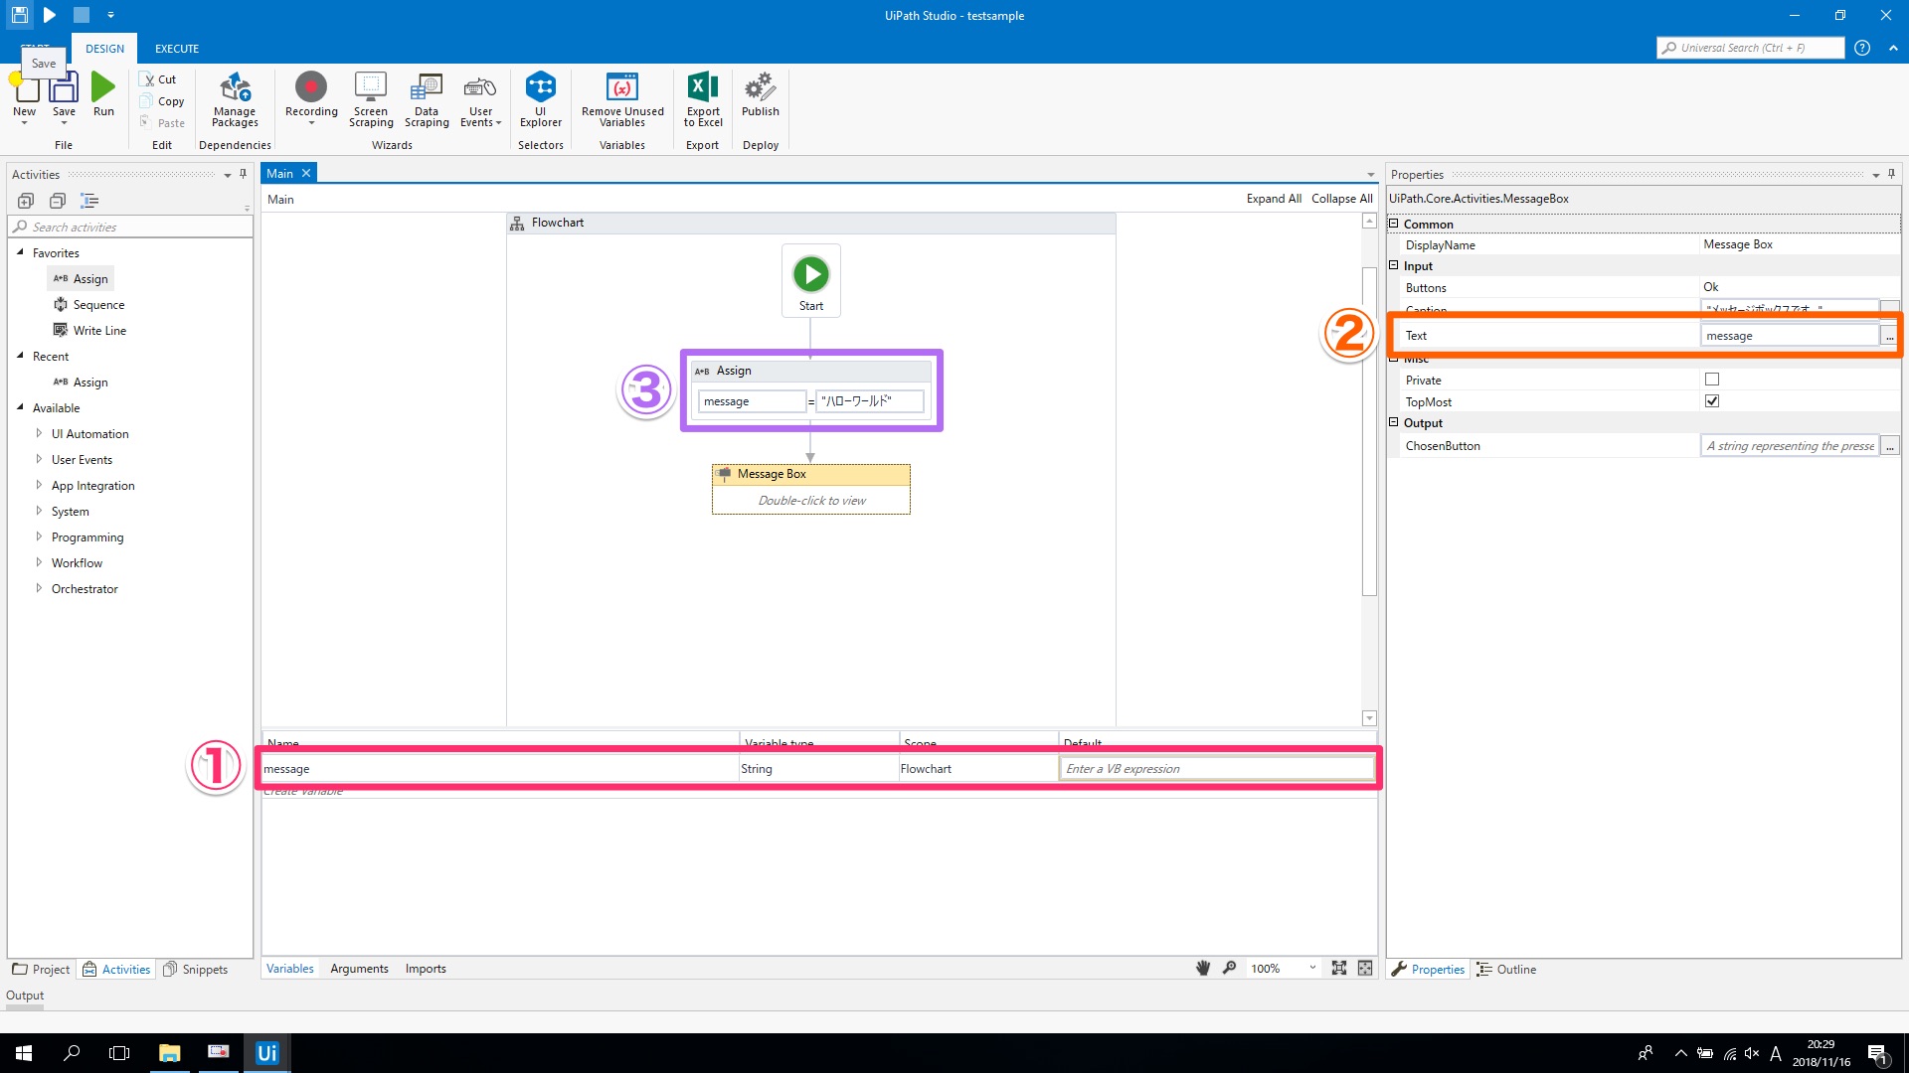Switch to the EXECUTE ribbon tab
This screenshot has height=1073, width=1909.
click(176, 49)
